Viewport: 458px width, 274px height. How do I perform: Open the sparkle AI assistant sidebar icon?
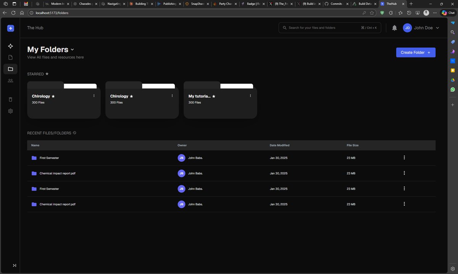[x=10, y=46]
